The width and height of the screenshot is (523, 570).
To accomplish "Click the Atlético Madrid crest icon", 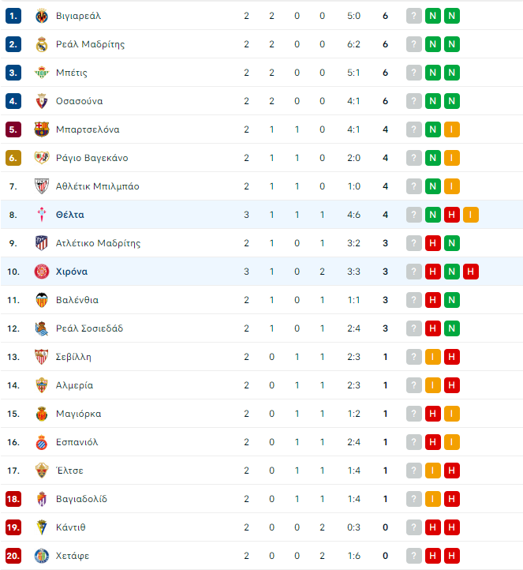I will pyautogui.click(x=42, y=243).
